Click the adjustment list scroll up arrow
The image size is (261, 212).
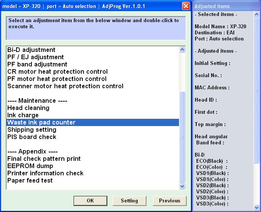tap(182, 50)
